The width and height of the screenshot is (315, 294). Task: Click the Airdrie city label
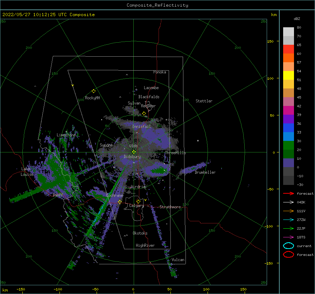point(138,187)
